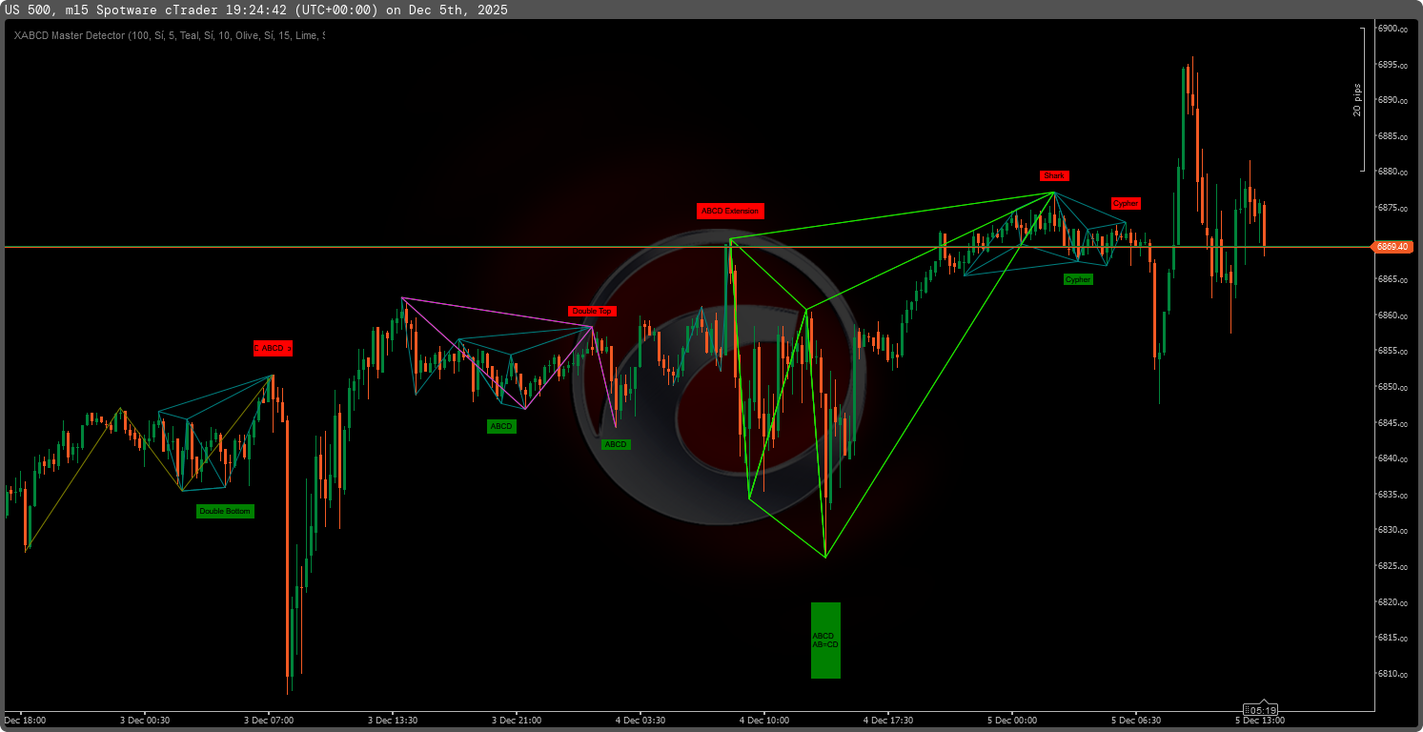Image resolution: width=1423 pixels, height=732 pixels.
Task: Click the orange 6869.40 current price tag
Action: [x=1393, y=247]
